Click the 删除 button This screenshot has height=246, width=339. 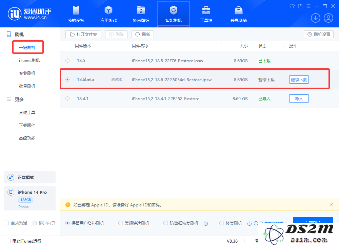point(116,34)
